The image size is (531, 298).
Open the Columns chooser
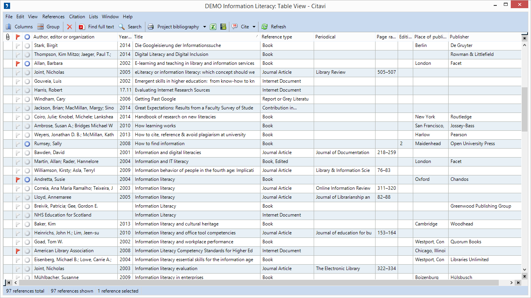[x=19, y=27]
